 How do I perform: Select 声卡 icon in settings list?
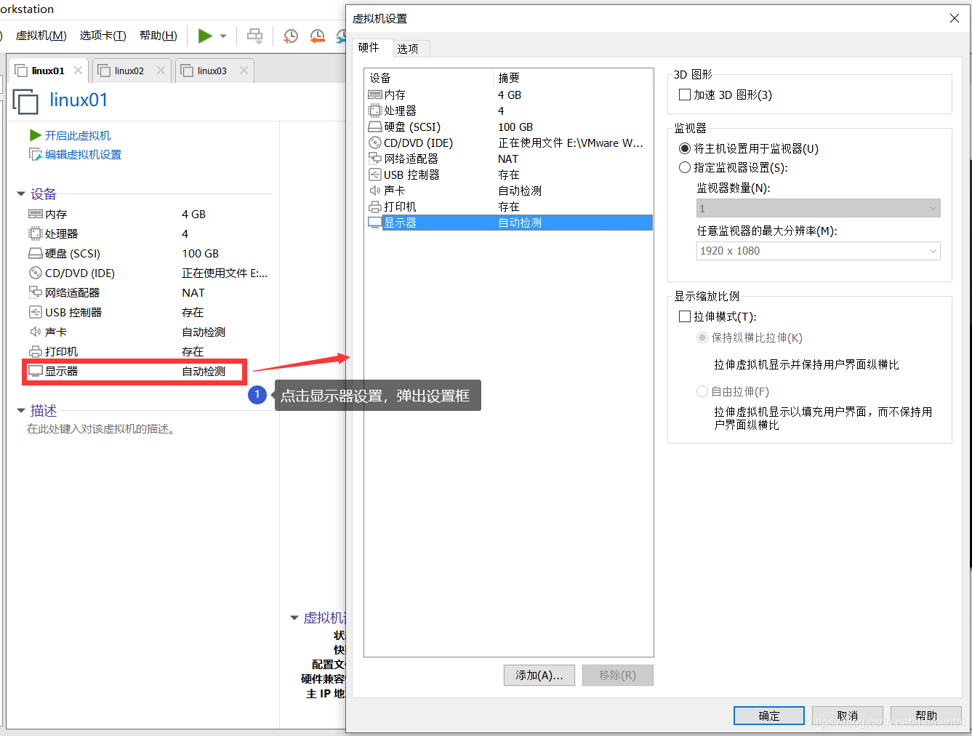point(375,191)
